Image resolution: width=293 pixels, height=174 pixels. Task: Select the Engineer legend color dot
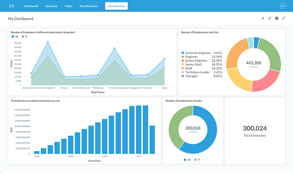pos(183,57)
